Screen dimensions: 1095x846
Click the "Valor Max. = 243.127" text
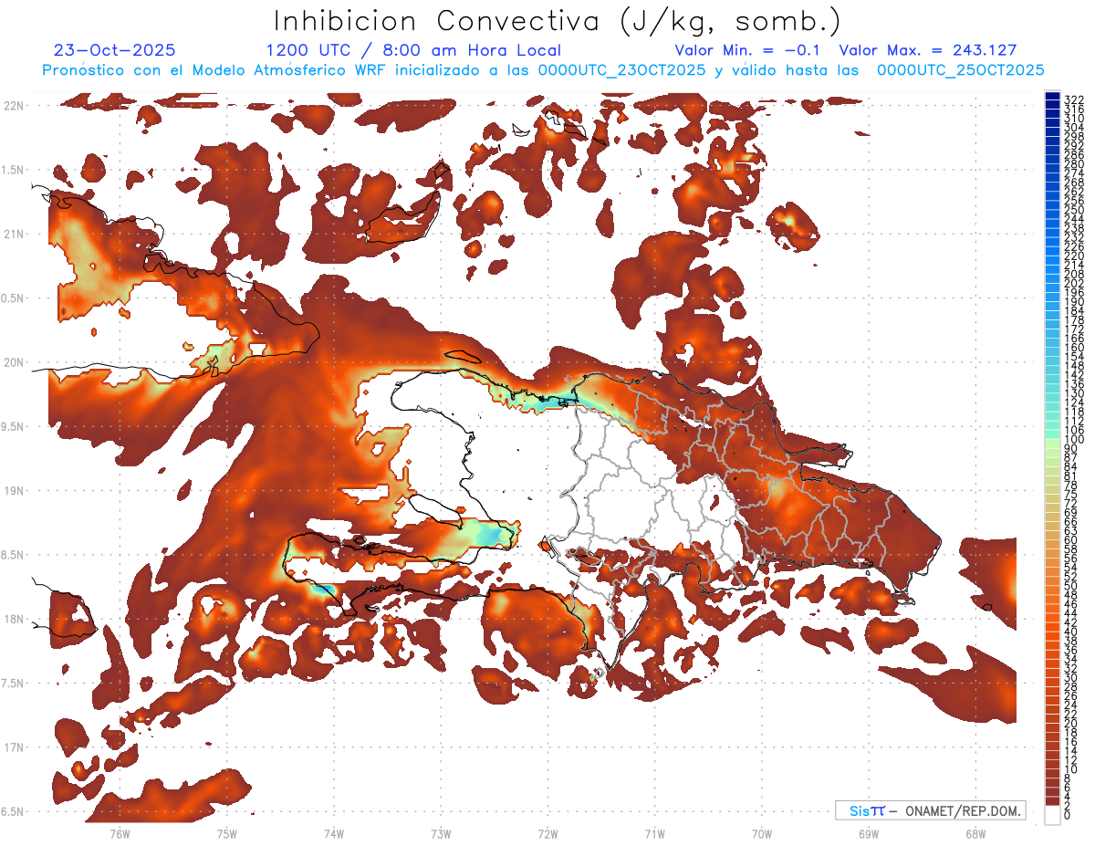point(928,50)
